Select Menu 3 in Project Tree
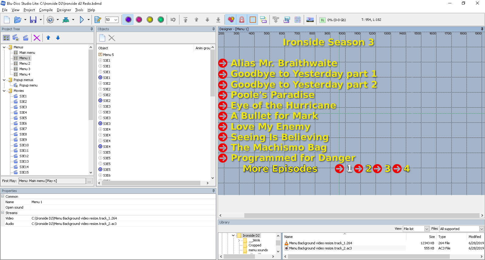The height and width of the screenshot is (260, 485). click(25, 69)
